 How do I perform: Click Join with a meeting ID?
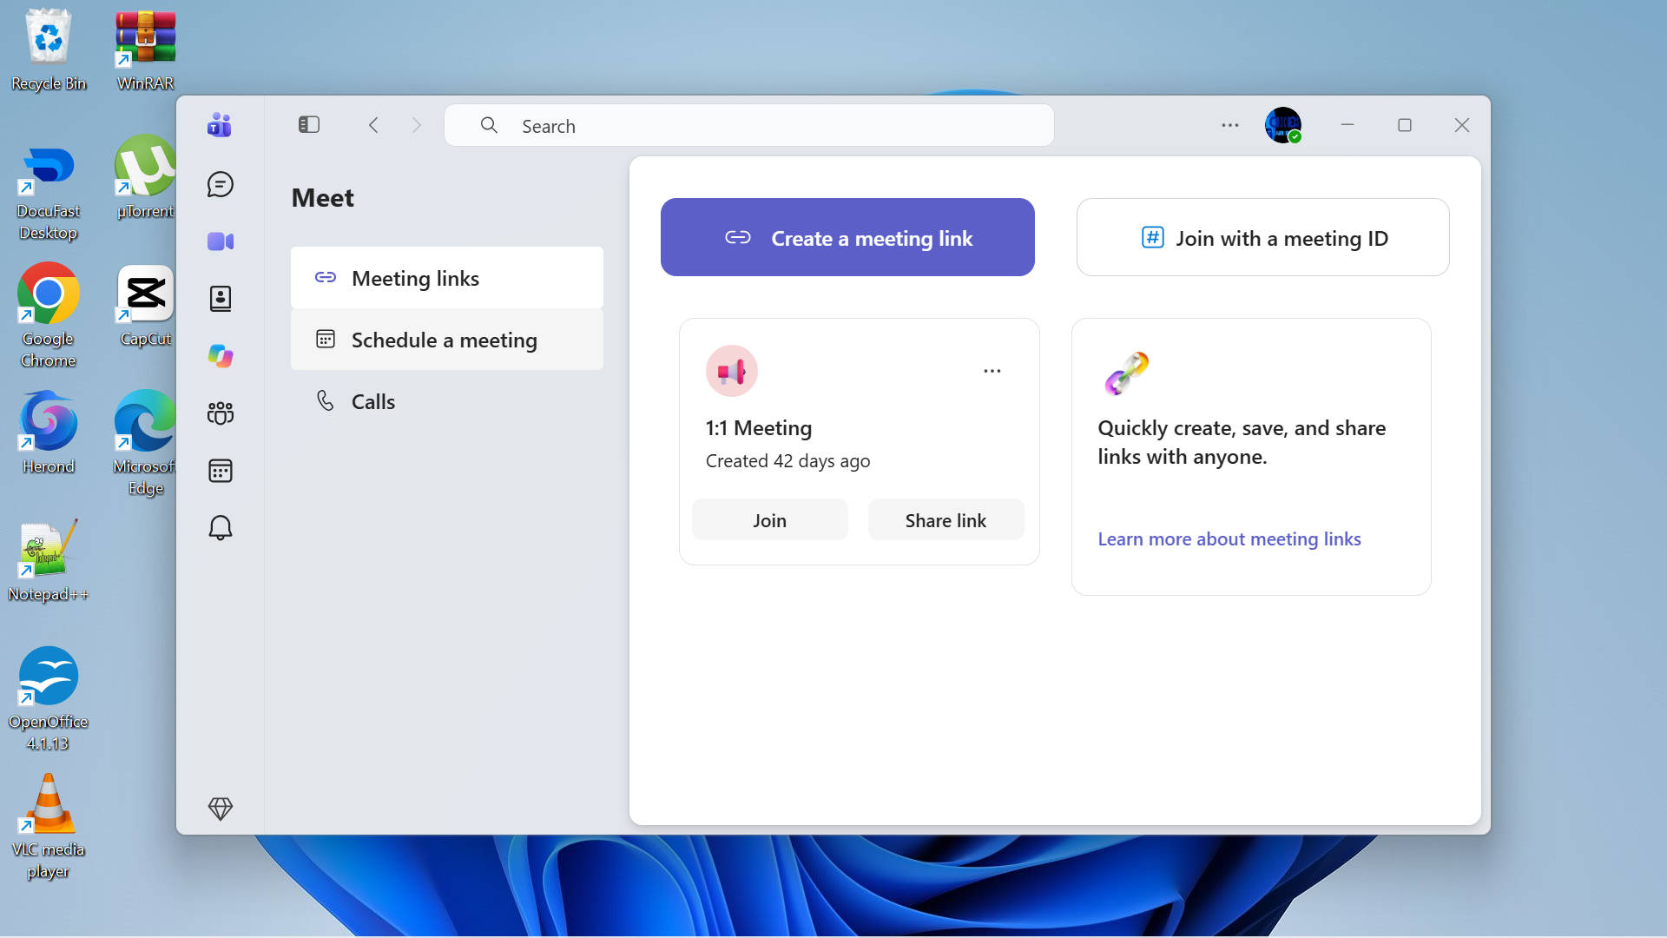coord(1263,237)
